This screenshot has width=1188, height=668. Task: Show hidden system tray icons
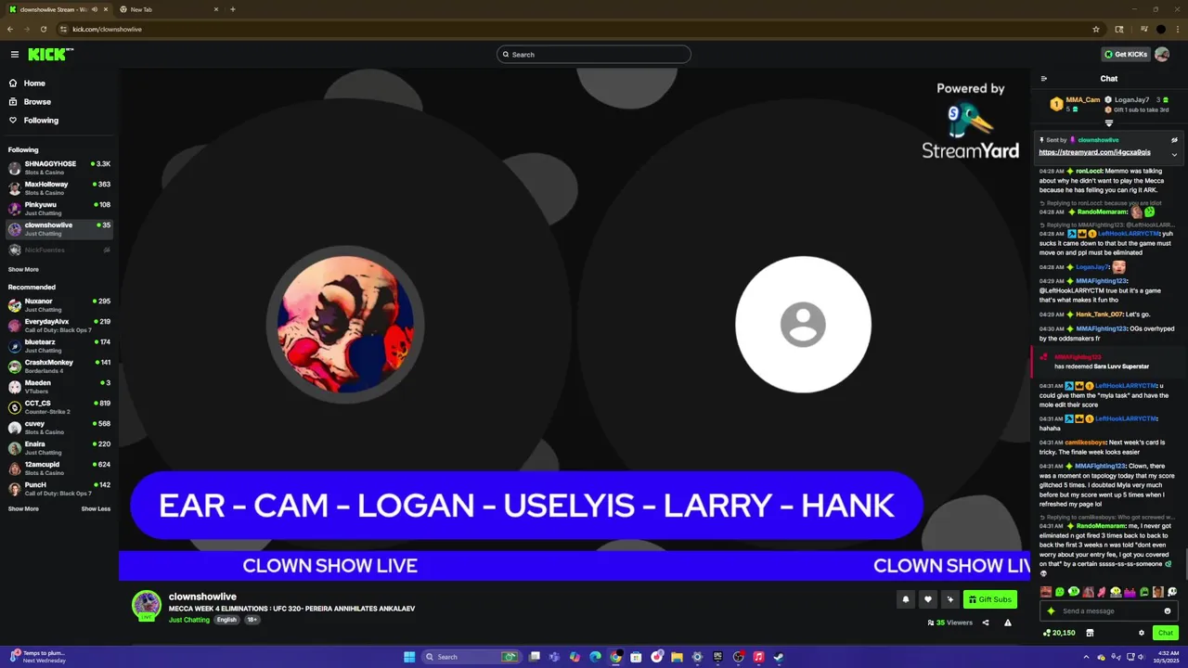coord(1086,657)
